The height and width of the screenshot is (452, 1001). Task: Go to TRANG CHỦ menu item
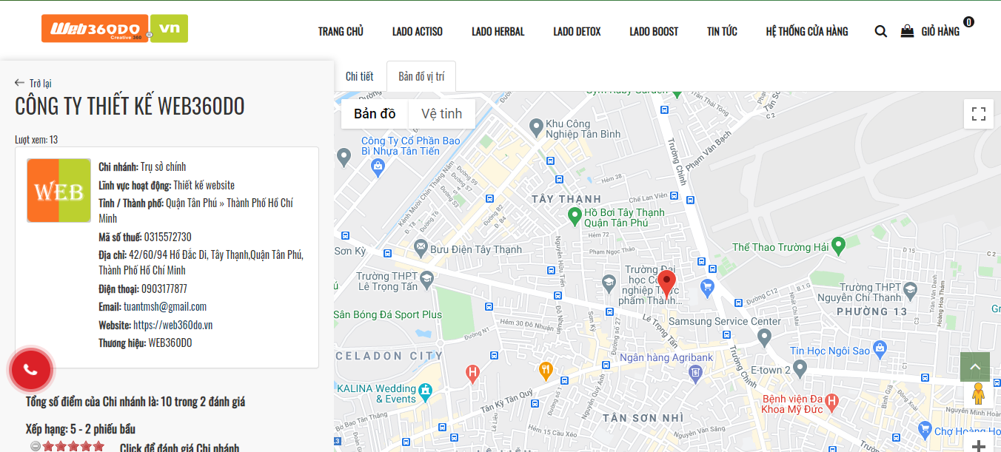point(341,31)
